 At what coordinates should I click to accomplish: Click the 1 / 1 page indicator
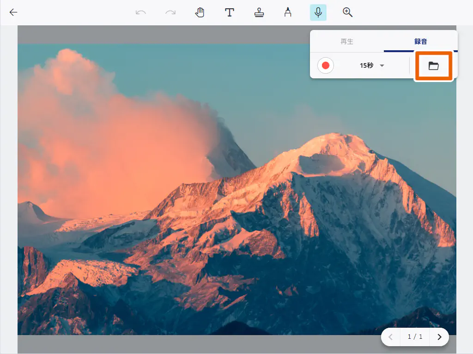point(415,337)
